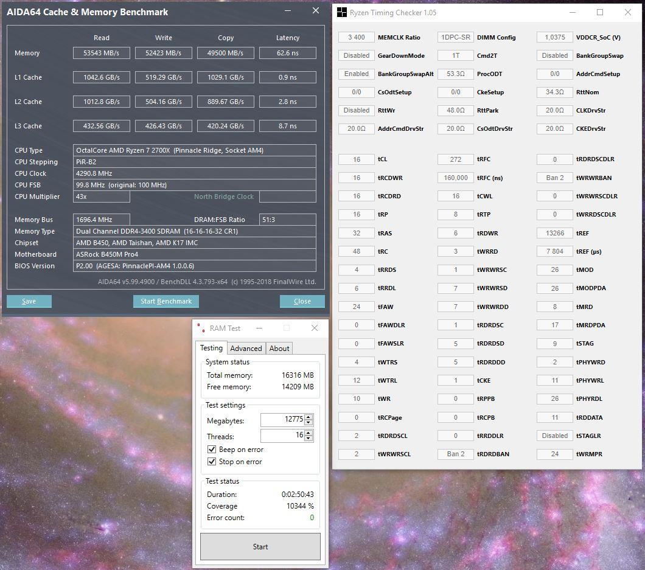Click the GearDownMode Disabled value

coord(356,55)
